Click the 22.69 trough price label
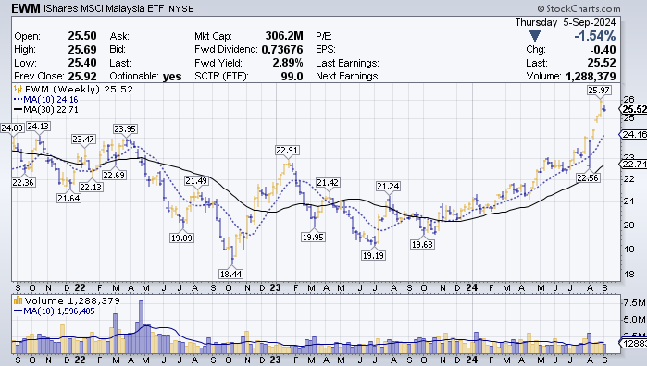647x366 pixels. click(x=114, y=176)
